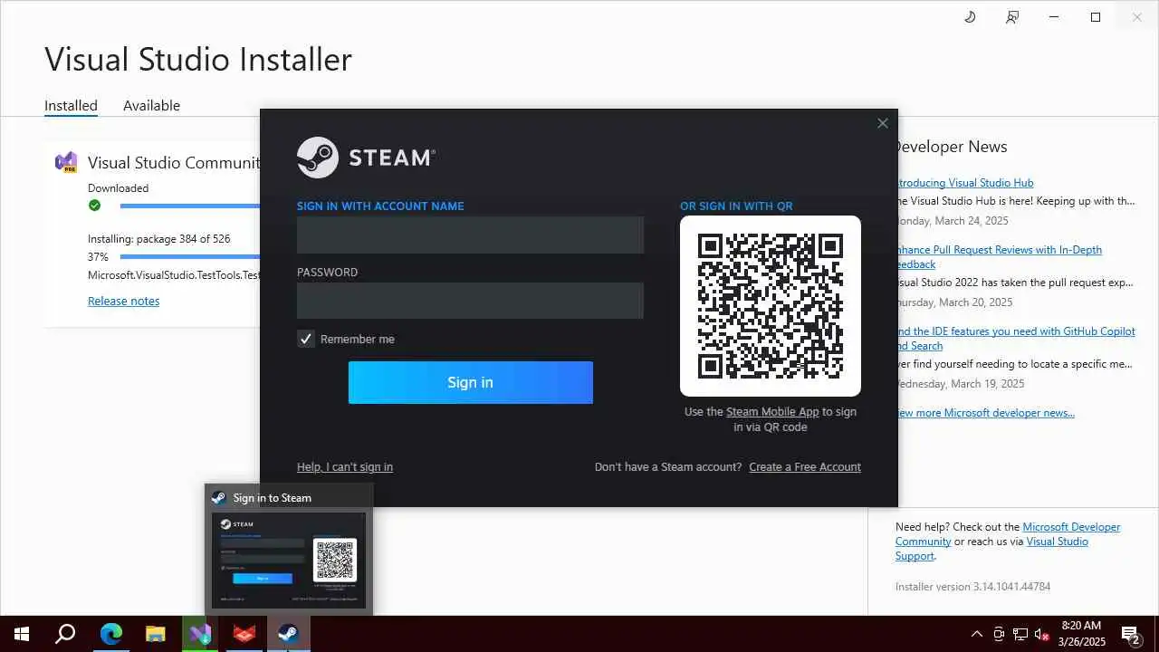Click the Visual Studio Community product icon
The image size is (1159, 652).
tap(66, 162)
